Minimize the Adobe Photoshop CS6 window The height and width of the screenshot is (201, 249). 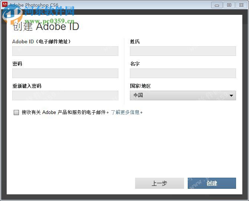tap(217, 5)
